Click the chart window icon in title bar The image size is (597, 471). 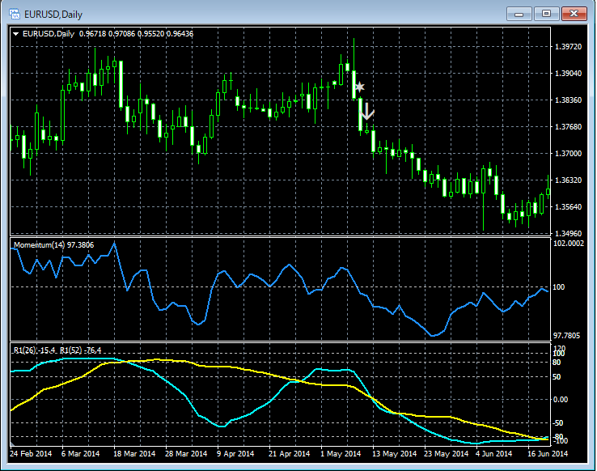pos(15,13)
